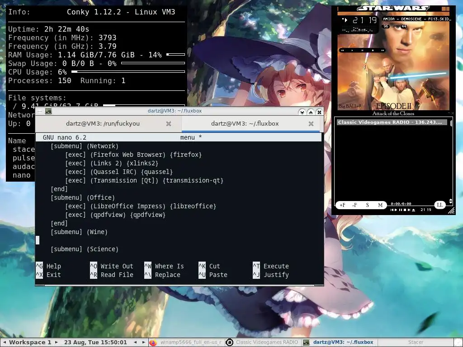Pause playback in Star Wars skin player
463x347 pixels.
click(x=362, y=51)
